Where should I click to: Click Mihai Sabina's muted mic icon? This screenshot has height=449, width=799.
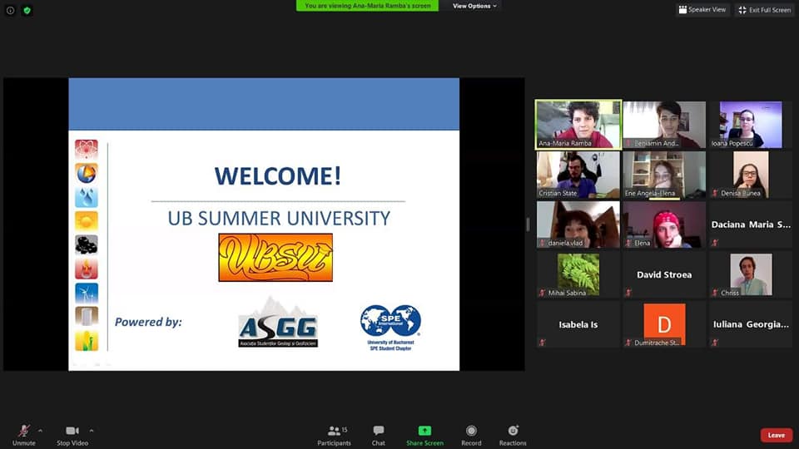click(542, 293)
